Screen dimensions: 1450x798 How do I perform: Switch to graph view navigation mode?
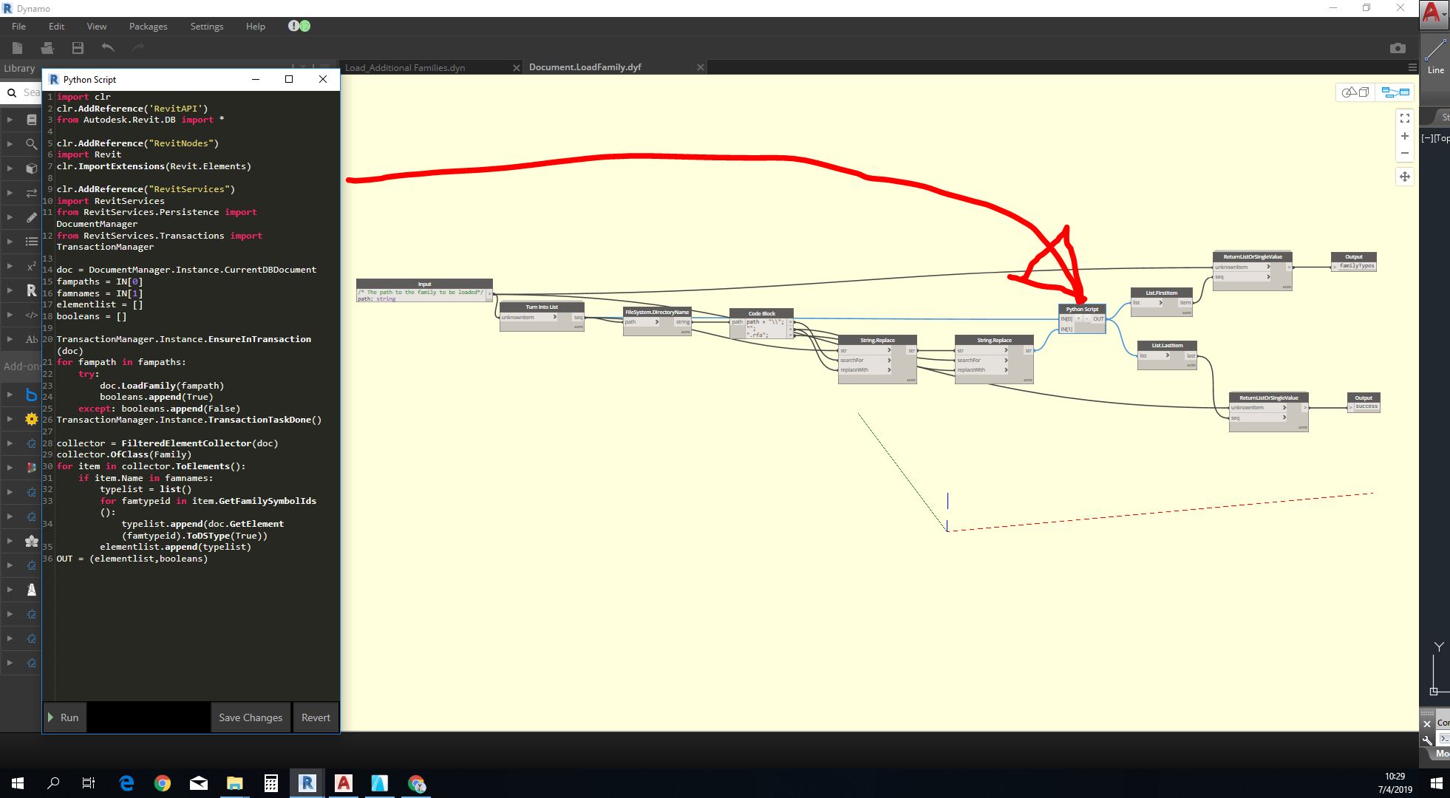click(x=1395, y=92)
